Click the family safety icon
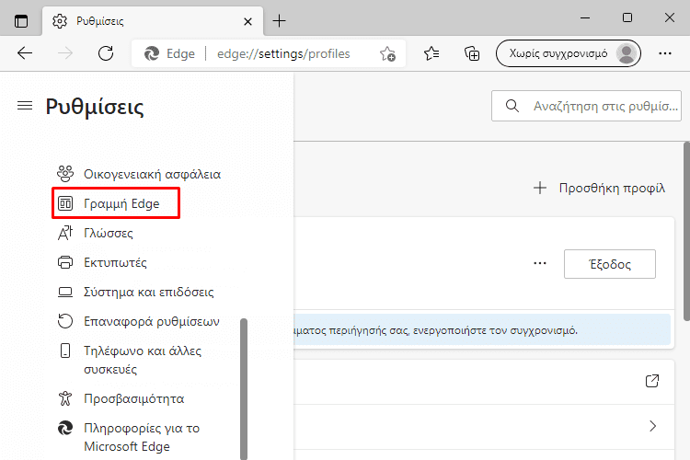The width and height of the screenshot is (690, 460). pyautogui.click(x=65, y=174)
